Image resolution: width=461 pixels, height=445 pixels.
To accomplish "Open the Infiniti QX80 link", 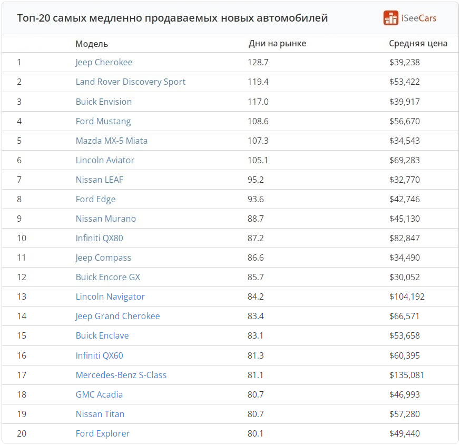I will tap(100, 238).
